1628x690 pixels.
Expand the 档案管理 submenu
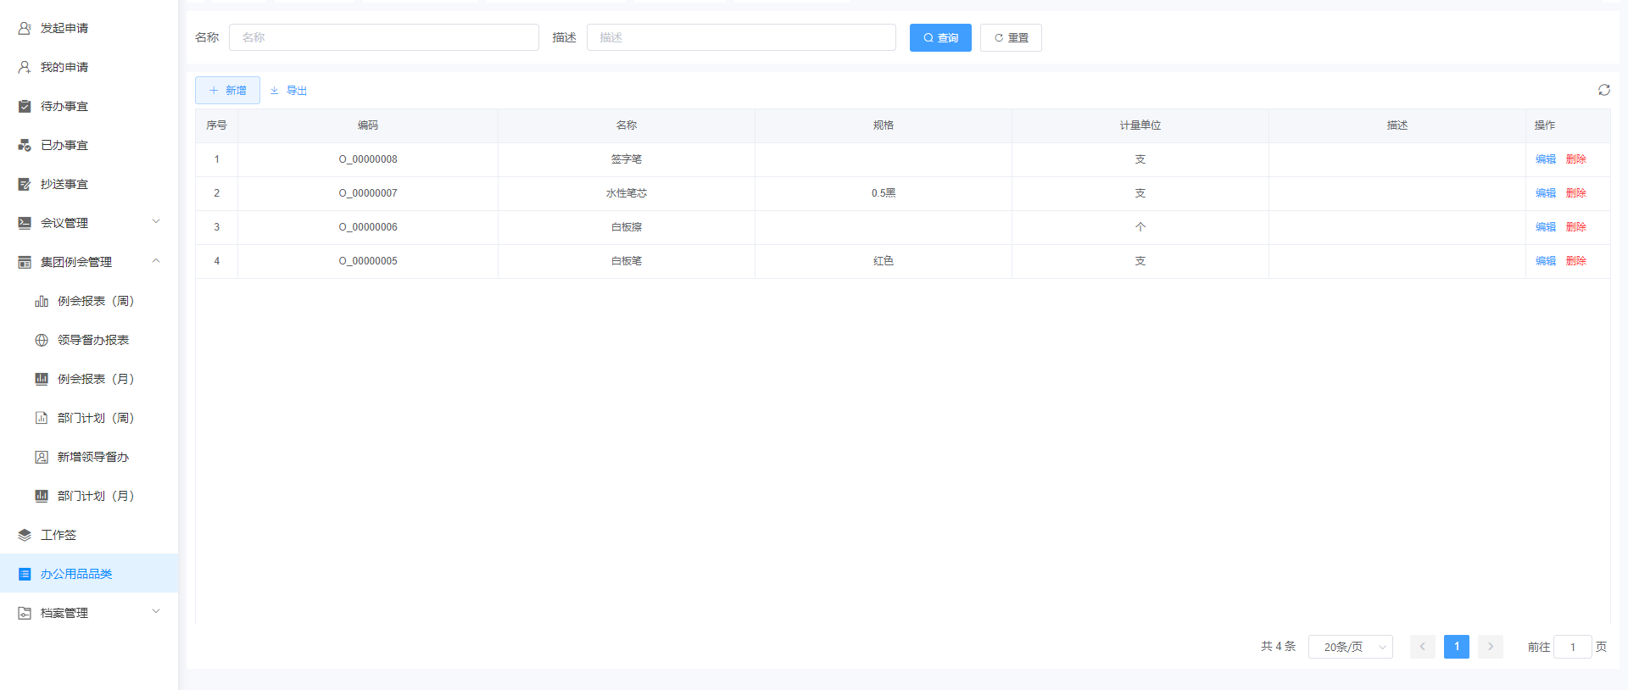tap(156, 612)
